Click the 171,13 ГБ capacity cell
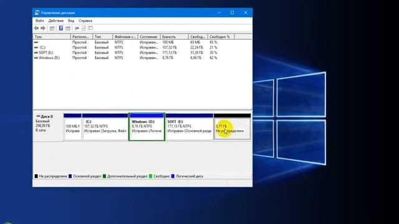The width and height of the screenshot is (399, 224). 169,52
